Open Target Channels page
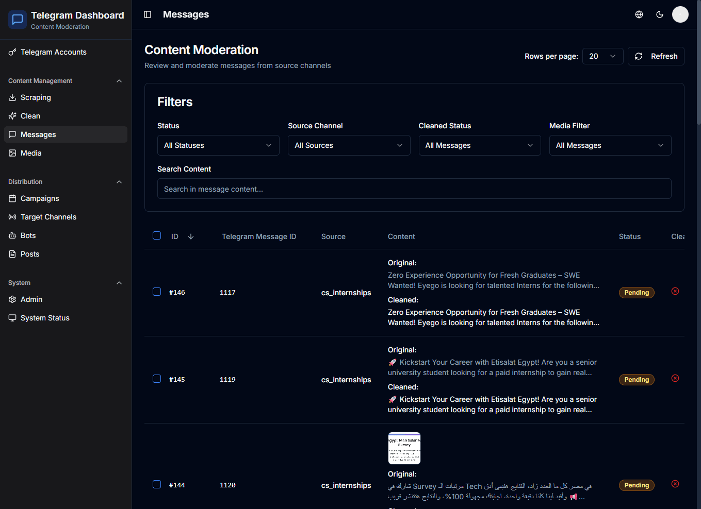This screenshot has width=701, height=509. coord(66,217)
